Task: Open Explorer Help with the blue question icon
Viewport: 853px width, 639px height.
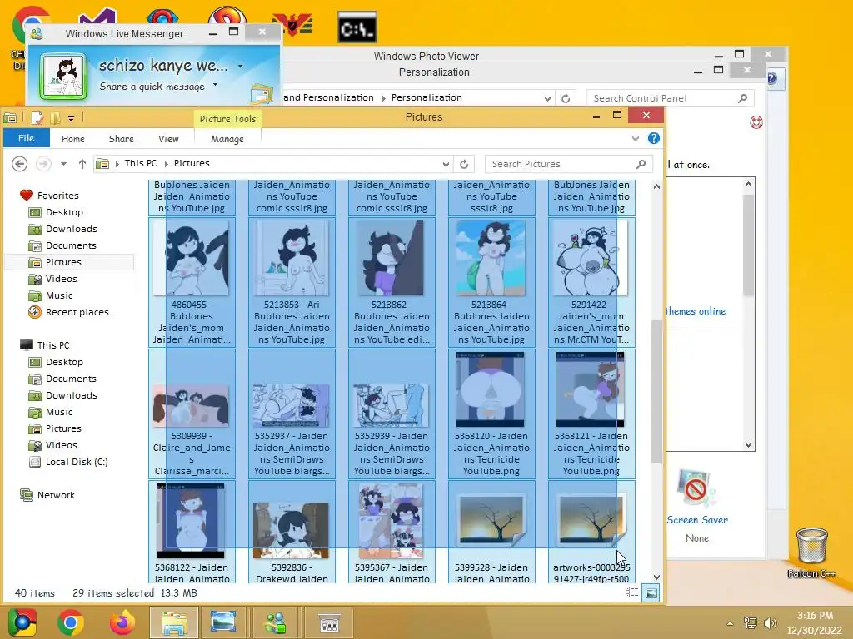Action: click(654, 139)
